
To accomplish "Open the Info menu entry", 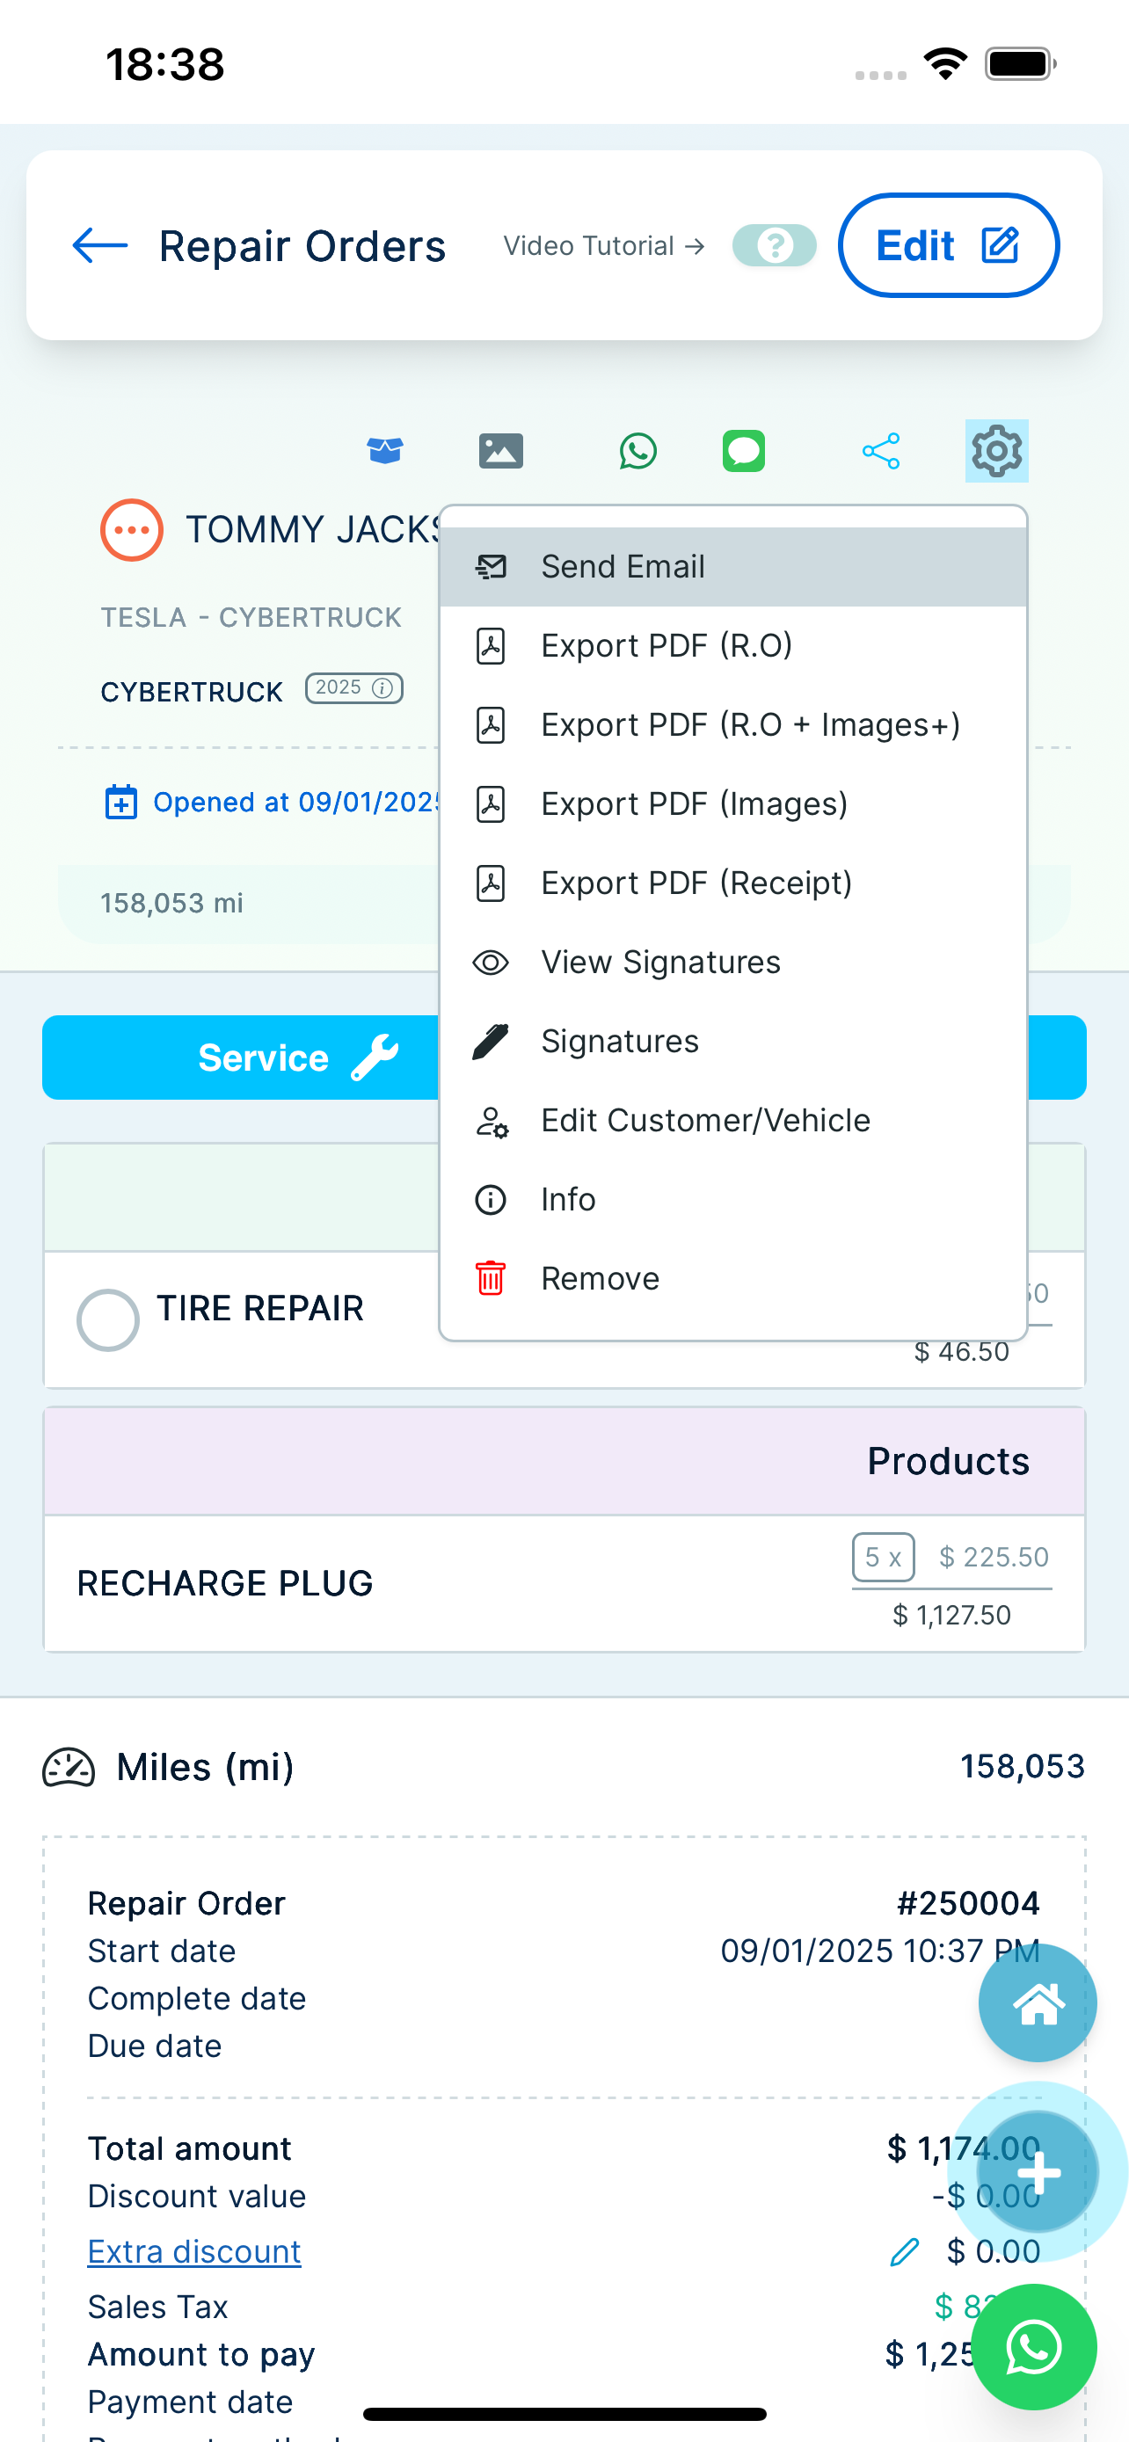I will 733,1199.
